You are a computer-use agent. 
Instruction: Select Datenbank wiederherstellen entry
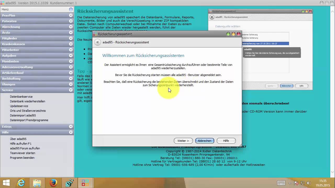(27, 101)
